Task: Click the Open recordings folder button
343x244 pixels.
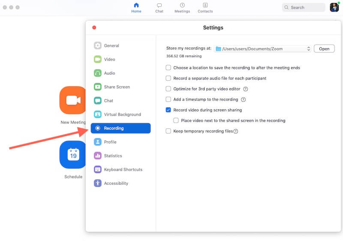Action: click(x=324, y=49)
